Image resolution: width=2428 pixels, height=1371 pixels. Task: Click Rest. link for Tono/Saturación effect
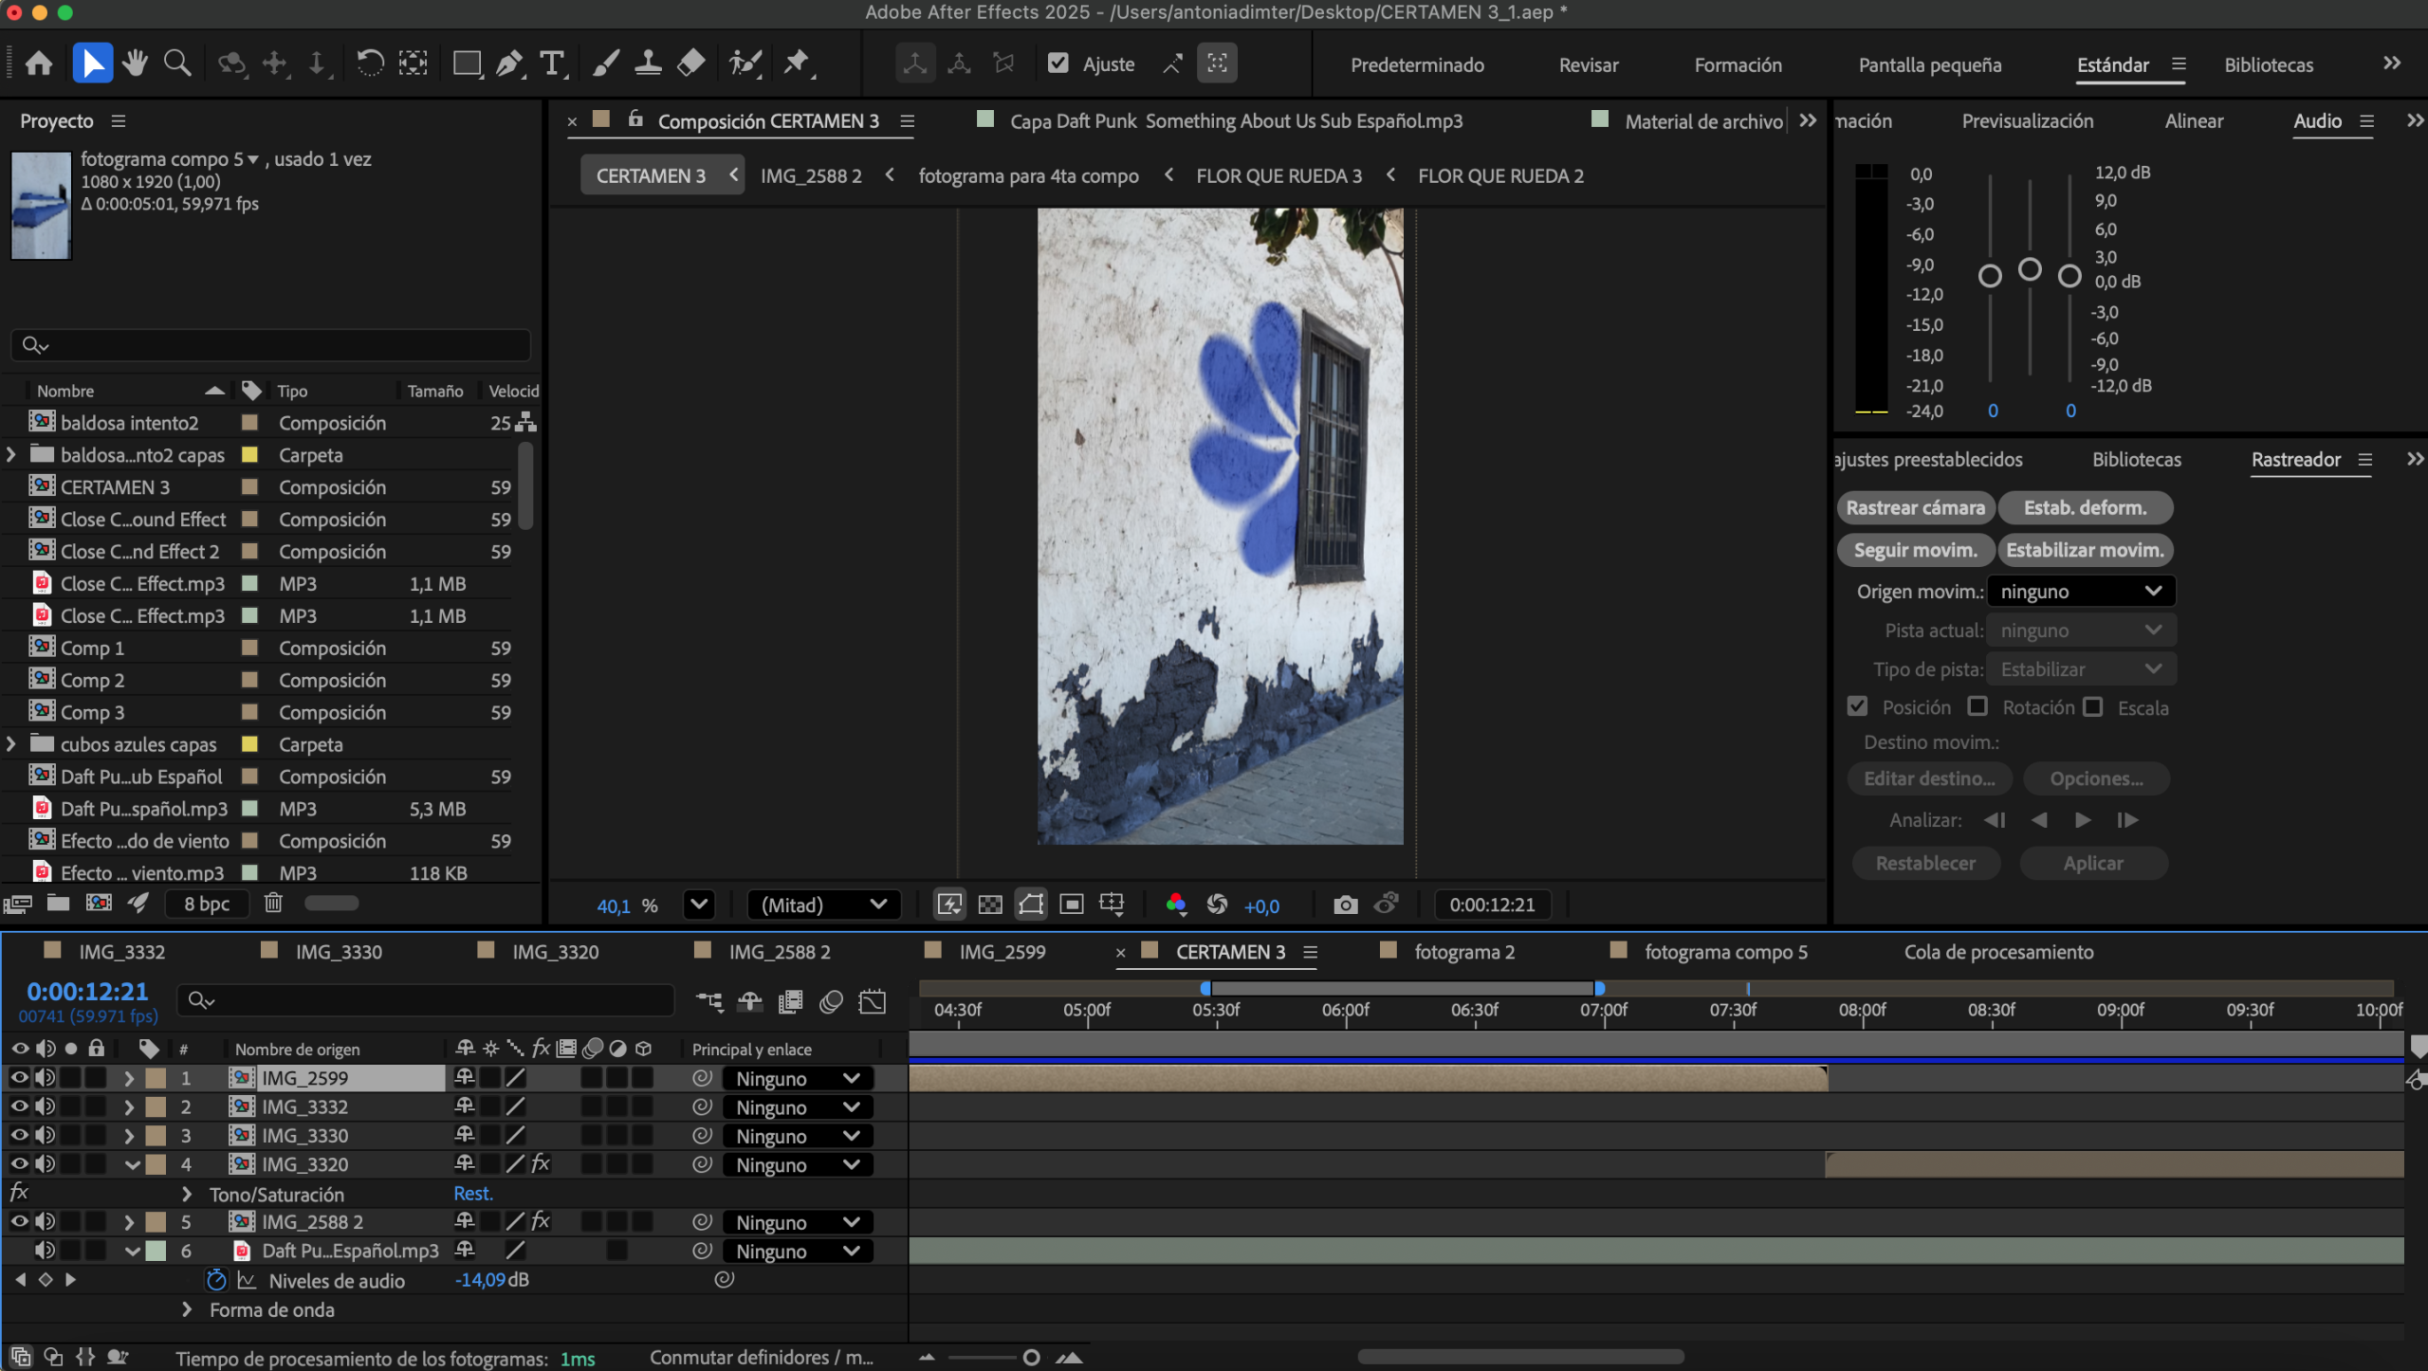(x=472, y=1194)
